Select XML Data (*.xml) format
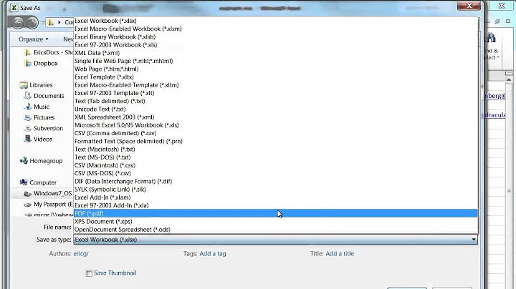Viewport: 516px width, 289px height. 276,53
